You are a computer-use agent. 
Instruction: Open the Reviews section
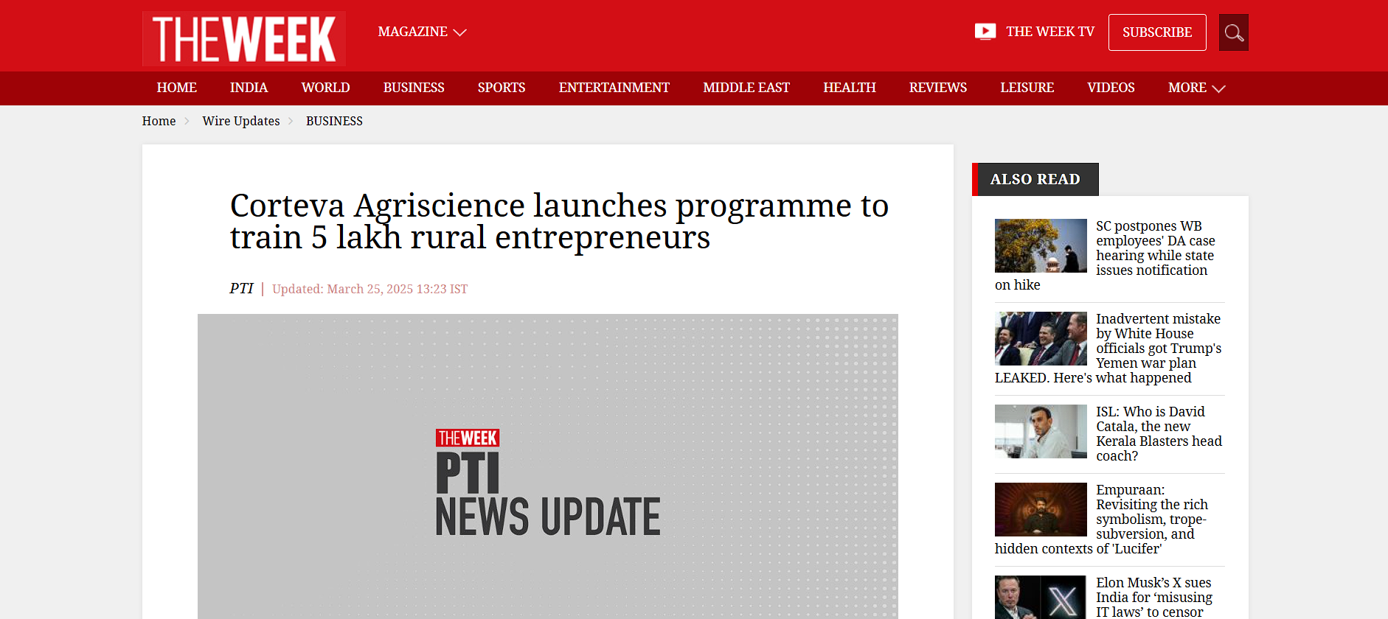click(938, 88)
